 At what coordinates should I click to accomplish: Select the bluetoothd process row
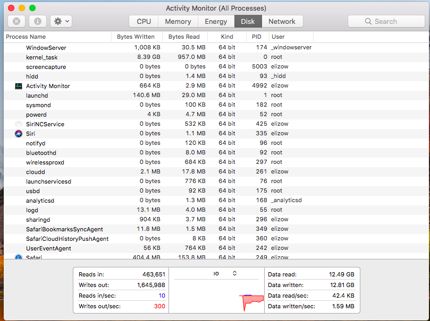coord(217,153)
